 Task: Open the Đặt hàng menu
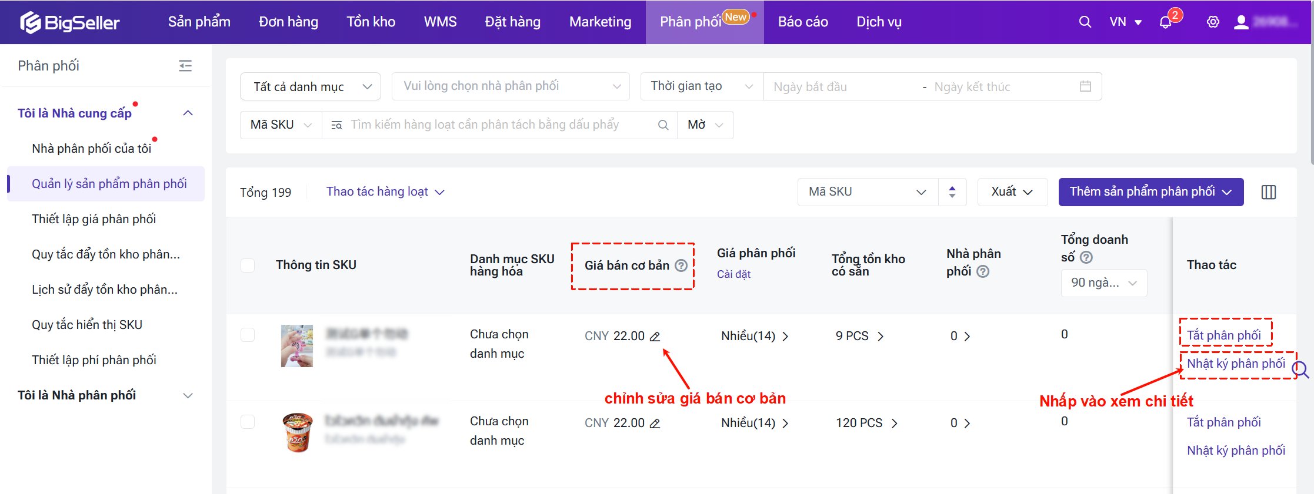click(x=513, y=22)
